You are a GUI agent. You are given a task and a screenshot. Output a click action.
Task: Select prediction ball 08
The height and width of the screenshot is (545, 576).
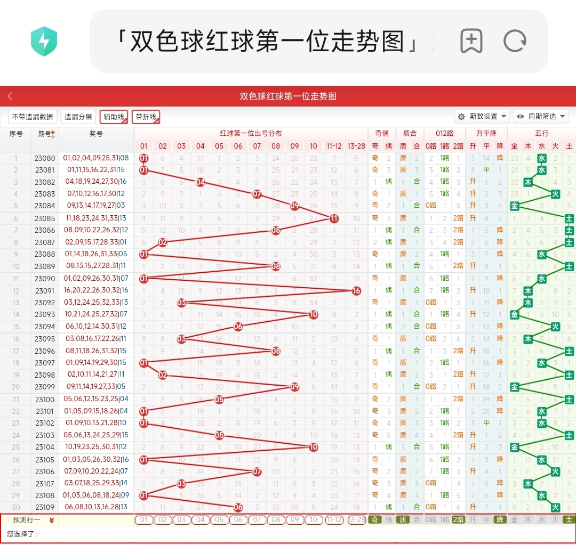(276, 519)
